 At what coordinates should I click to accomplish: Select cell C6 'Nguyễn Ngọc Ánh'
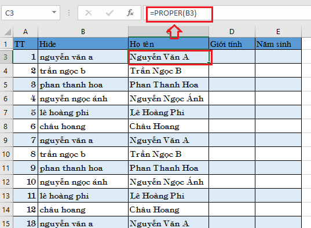169,98
